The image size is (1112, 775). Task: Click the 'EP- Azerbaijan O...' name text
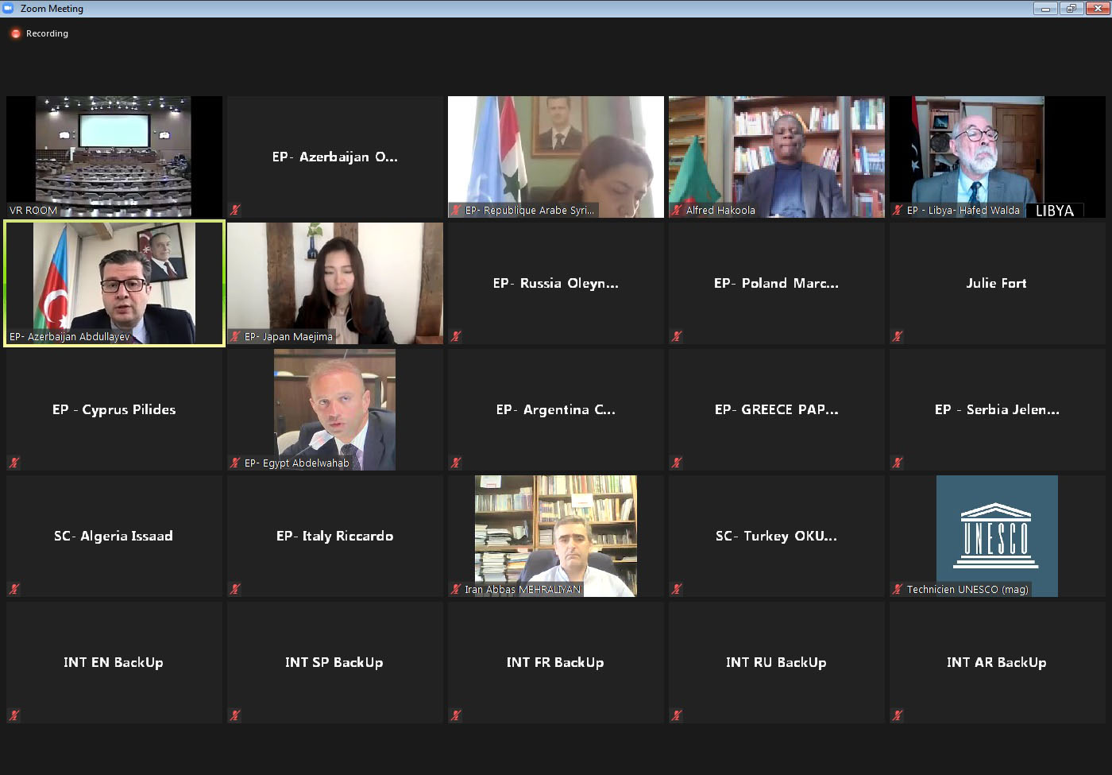pos(335,157)
